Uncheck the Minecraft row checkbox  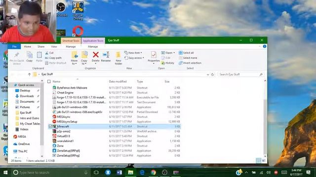[50, 126]
